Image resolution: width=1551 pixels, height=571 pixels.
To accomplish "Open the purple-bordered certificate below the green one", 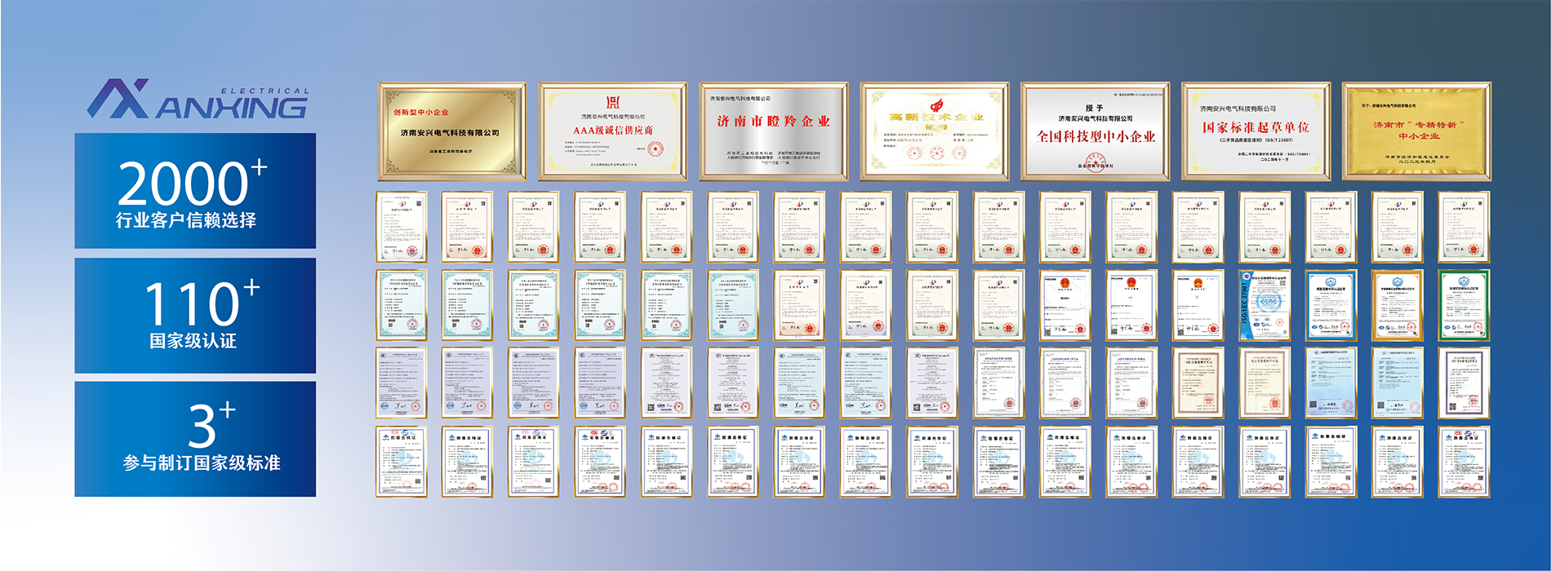I will pos(1464,383).
